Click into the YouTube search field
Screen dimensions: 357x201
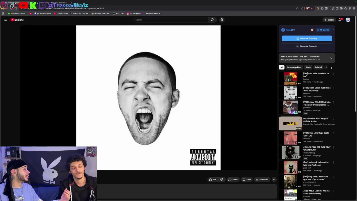pyautogui.click(x=171, y=20)
